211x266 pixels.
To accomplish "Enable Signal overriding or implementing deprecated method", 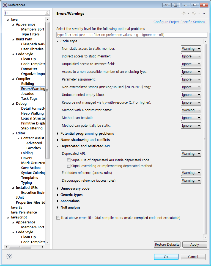I will tap(68, 166).
